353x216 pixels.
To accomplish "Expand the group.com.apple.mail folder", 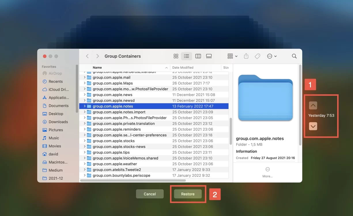I will pos(85,78).
